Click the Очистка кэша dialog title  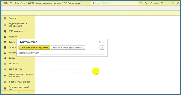click(x=28, y=42)
